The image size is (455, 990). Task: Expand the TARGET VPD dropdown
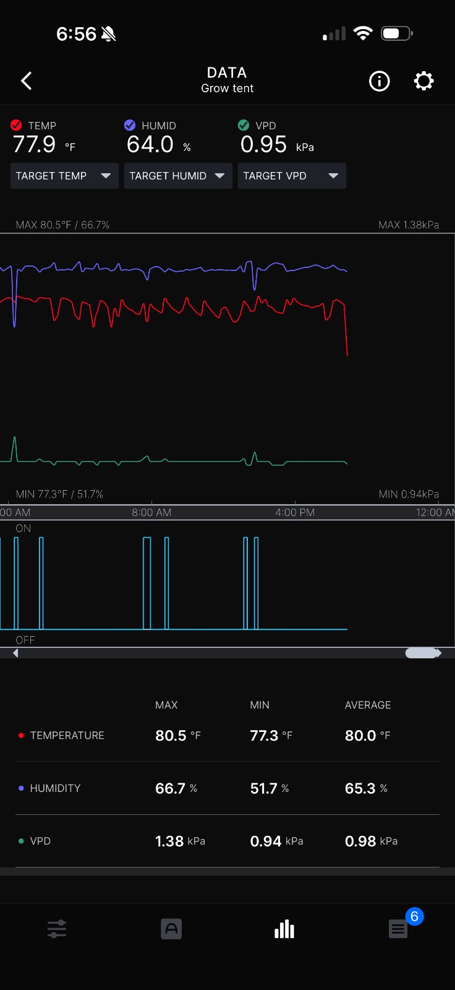point(292,176)
